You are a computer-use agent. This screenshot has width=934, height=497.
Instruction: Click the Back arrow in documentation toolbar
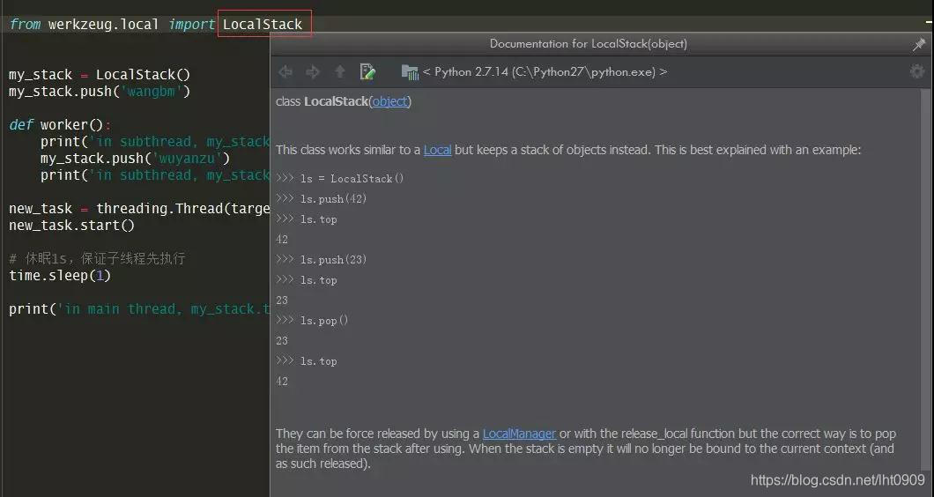pos(285,72)
